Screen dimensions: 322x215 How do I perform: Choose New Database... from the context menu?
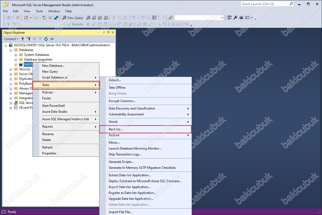(66, 65)
